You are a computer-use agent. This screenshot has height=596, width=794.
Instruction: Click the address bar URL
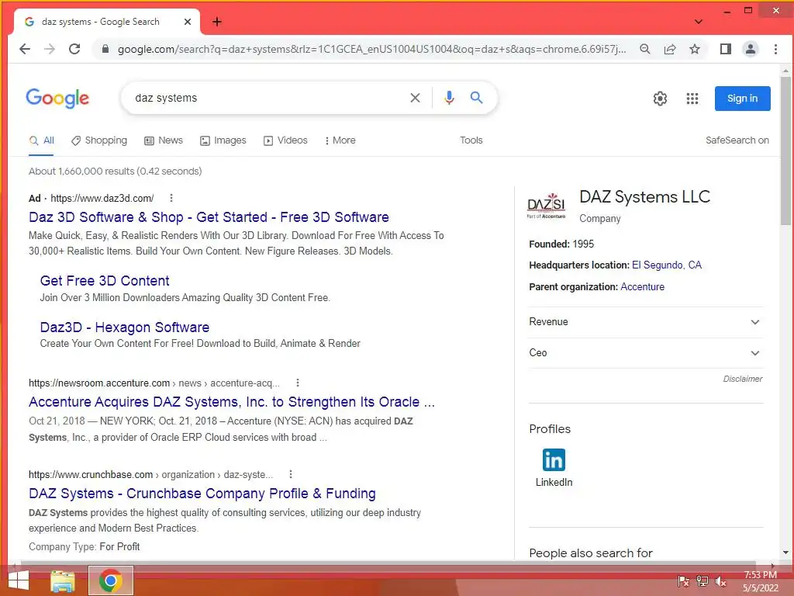tap(371, 49)
